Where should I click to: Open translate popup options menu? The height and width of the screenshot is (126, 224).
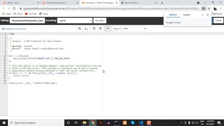coord(202,15)
